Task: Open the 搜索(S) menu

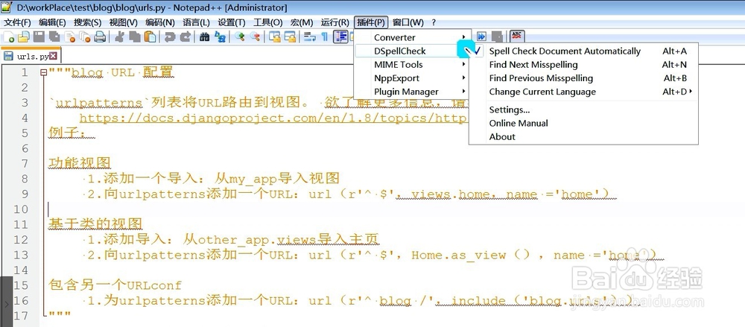Action: click(x=87, y=22)
